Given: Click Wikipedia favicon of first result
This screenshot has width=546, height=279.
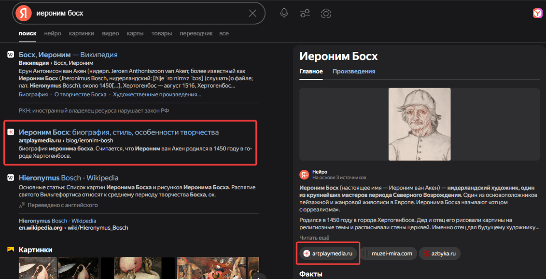Looking at the screenshot, I should click(11, 54).
